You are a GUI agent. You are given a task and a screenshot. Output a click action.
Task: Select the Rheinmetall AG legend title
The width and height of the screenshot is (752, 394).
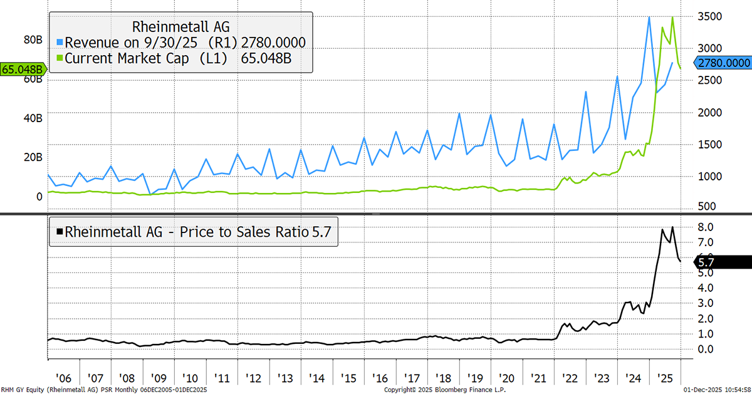coord(182,27)
